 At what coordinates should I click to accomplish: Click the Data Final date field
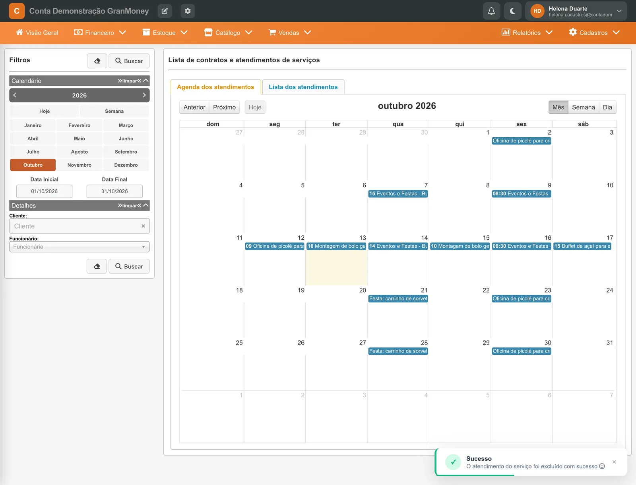pyautogui.click(x=114, y=191)
